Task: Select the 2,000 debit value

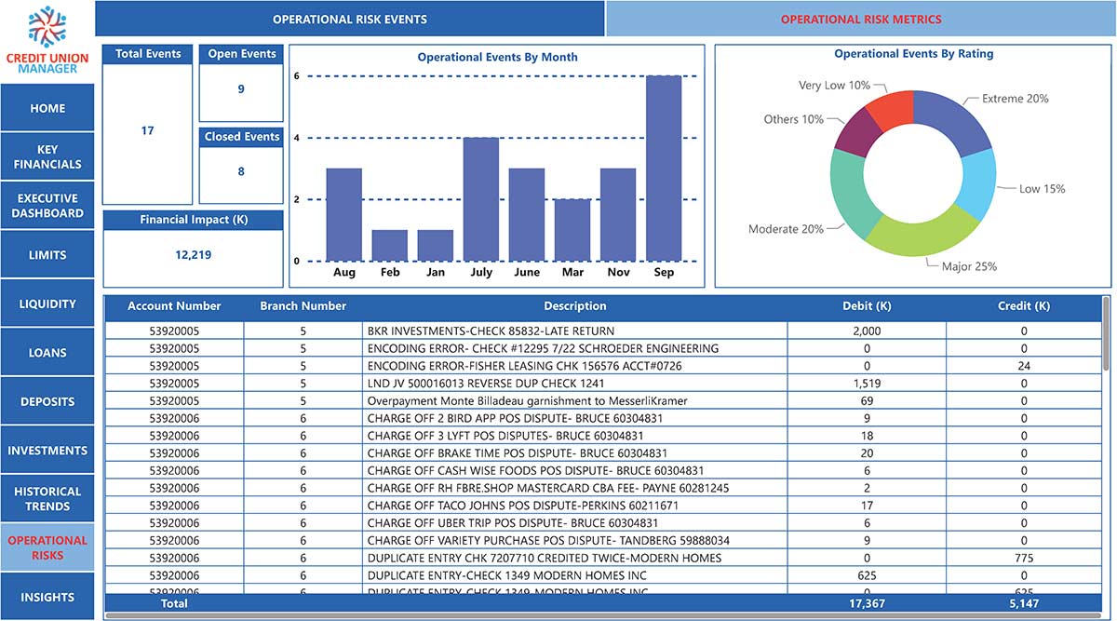Action: pos(867,331)
